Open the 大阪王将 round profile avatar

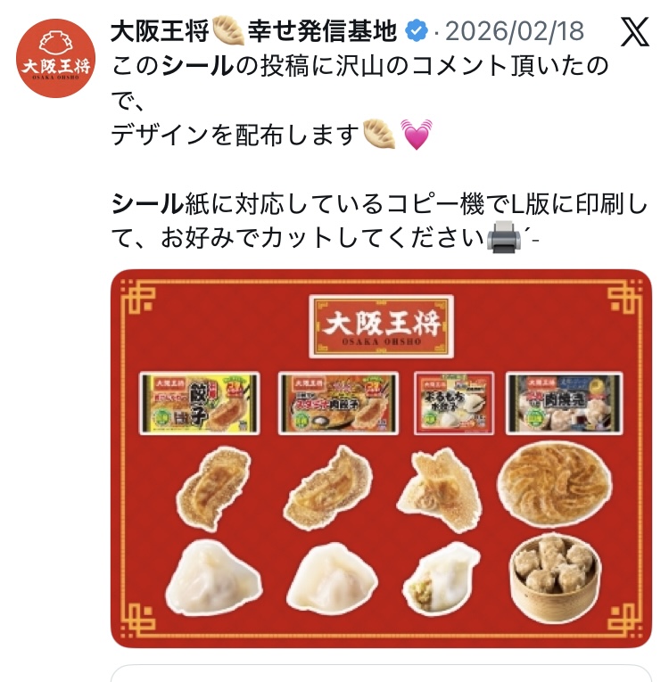tap(55, 58)
